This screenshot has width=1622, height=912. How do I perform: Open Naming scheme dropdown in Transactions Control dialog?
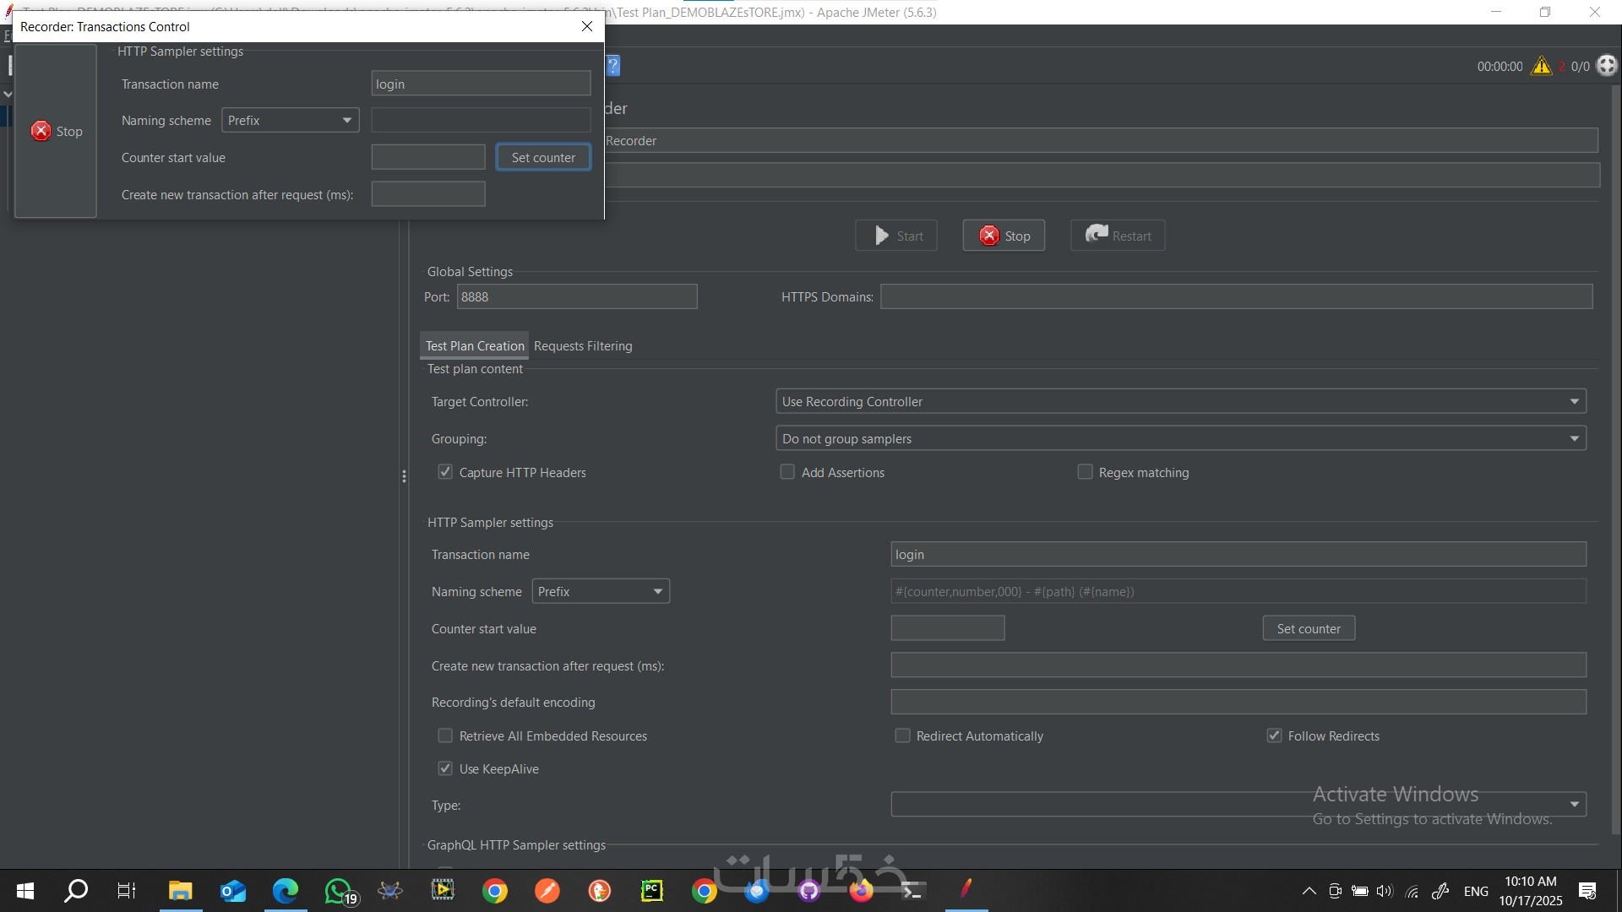click(290, 120)
